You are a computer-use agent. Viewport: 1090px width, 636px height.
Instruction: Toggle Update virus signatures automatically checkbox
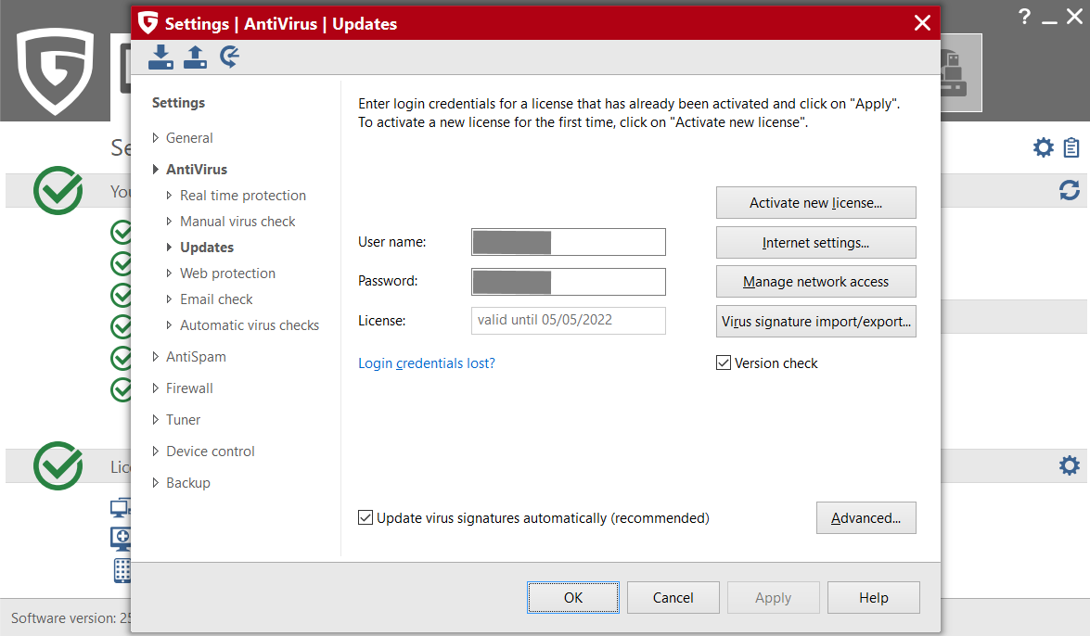365,518
